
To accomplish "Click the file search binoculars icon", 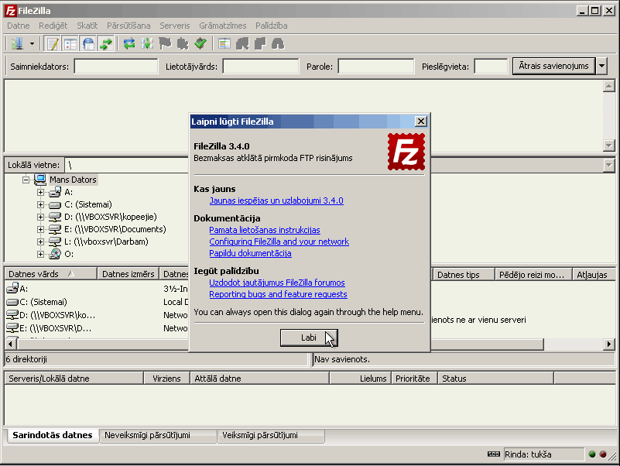I will point(278,43).
